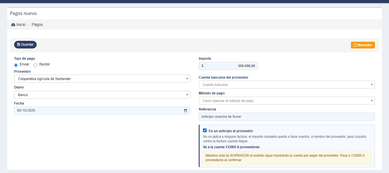Save the payment with Guardar button

[x=25, y=45]
